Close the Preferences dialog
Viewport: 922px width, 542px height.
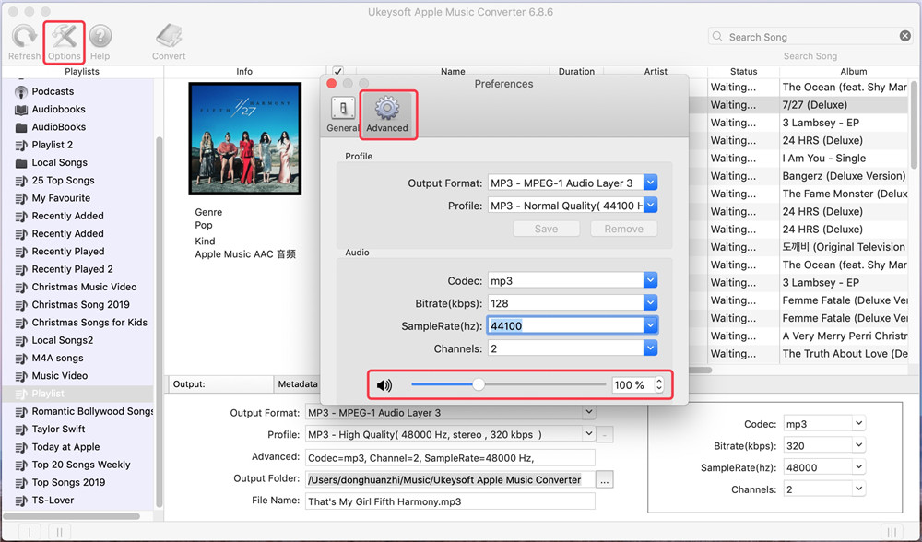[x=331, y=84]
